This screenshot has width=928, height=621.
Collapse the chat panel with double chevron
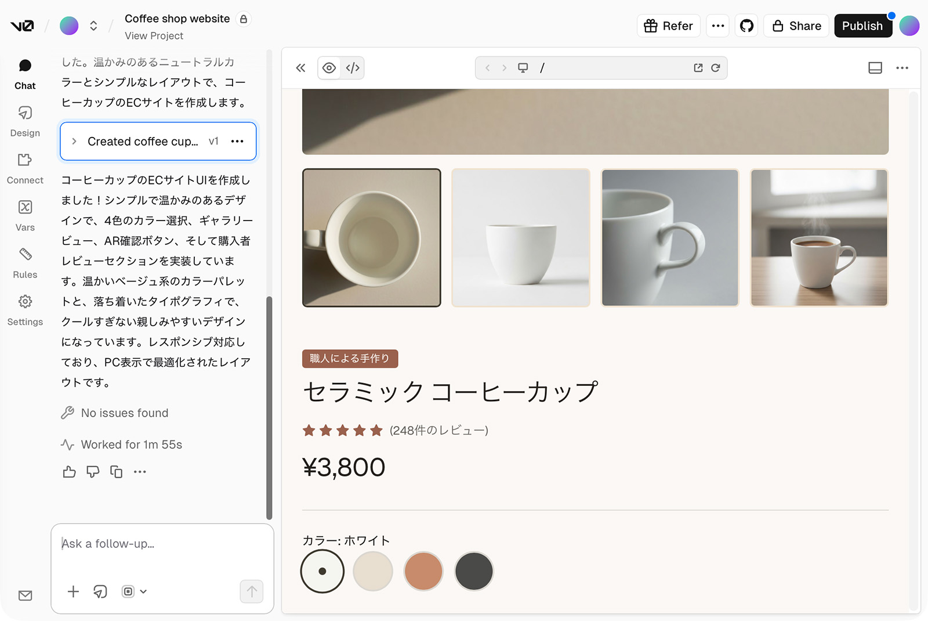tap(300, 68)
